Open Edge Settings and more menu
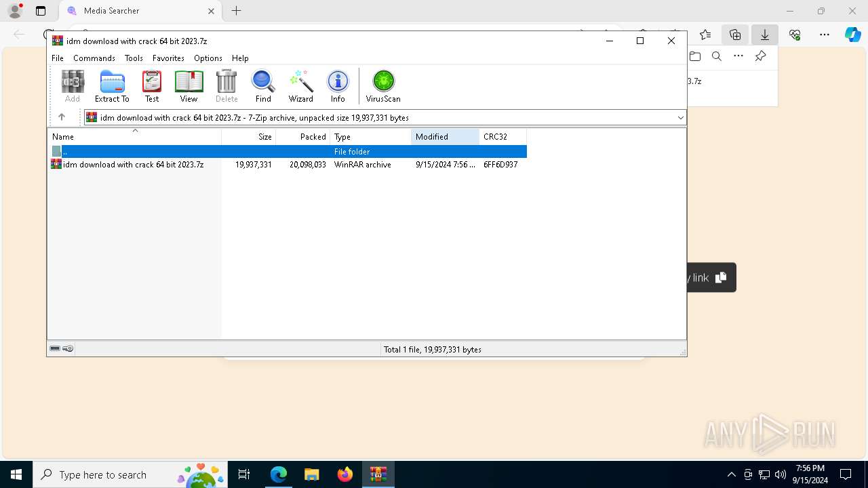 pyautogui.click(x=825, y=35)
